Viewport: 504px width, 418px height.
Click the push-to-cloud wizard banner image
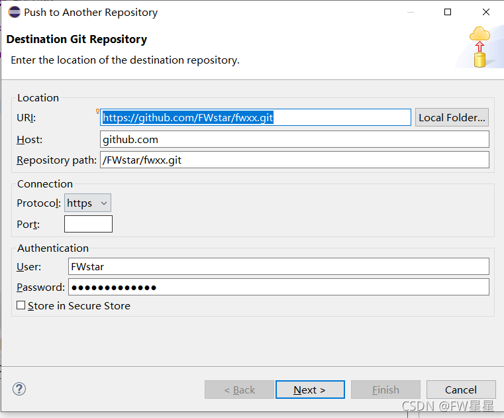(x=479, y=47)
